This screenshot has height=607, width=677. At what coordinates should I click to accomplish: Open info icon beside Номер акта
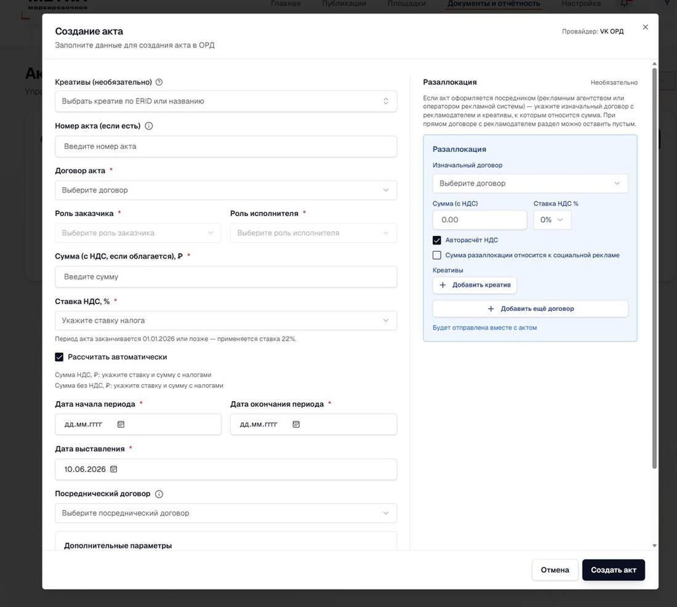(149, 126)
